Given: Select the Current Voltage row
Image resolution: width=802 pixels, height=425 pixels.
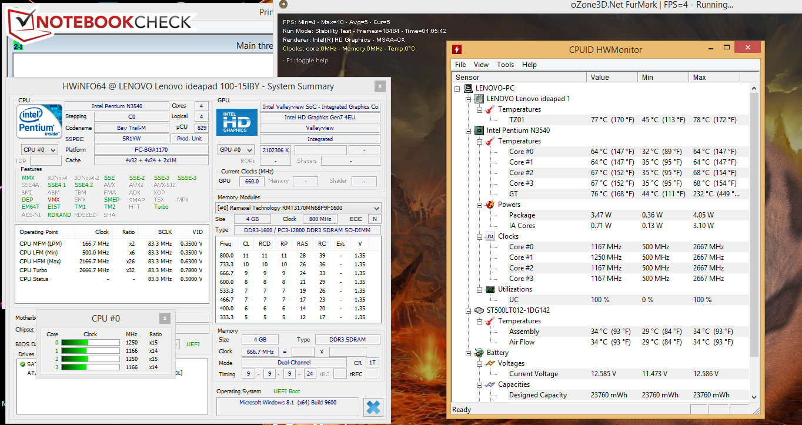Looking at the screenshot, I should [600, 374].
